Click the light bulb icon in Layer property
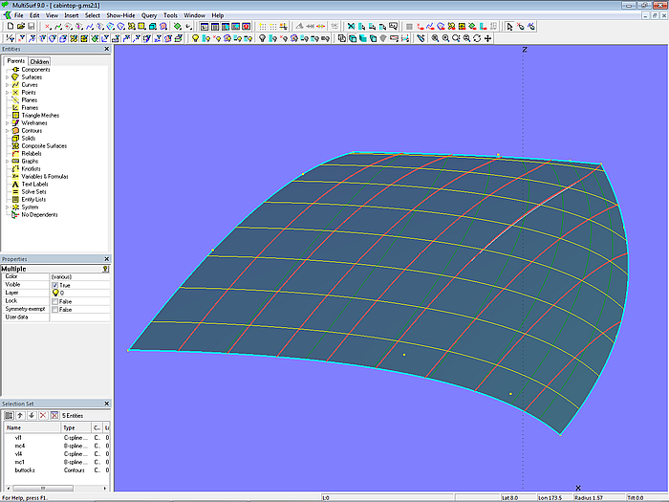The height and width of the screenshot is (502, 669). [54, 293]
